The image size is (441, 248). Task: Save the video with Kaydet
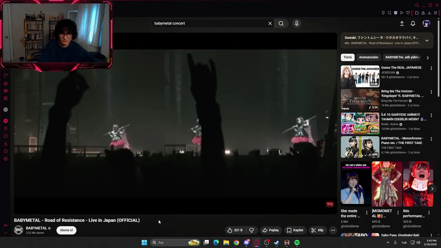pyautogui.click(x=295, y=230)
